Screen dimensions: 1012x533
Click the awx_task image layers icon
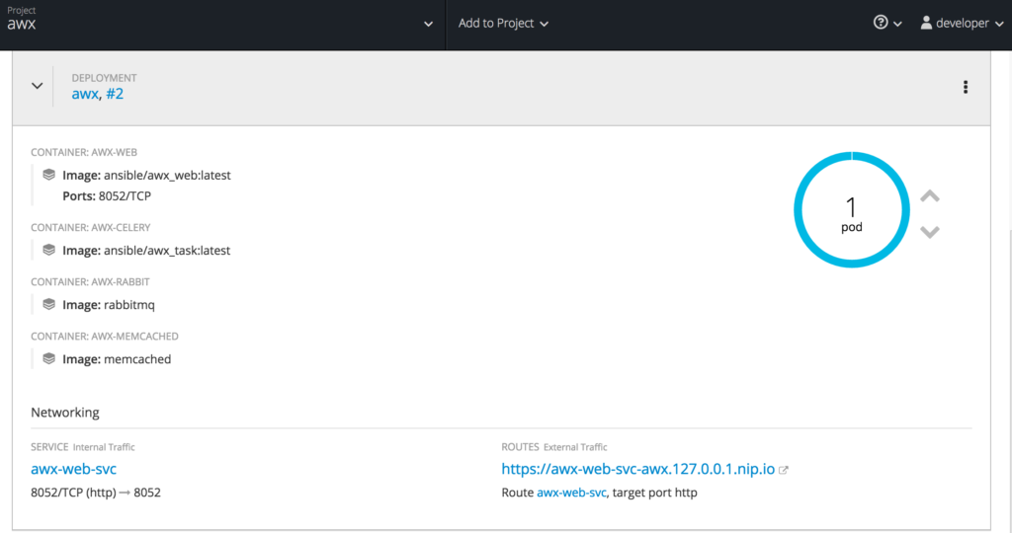pos(48,250)
